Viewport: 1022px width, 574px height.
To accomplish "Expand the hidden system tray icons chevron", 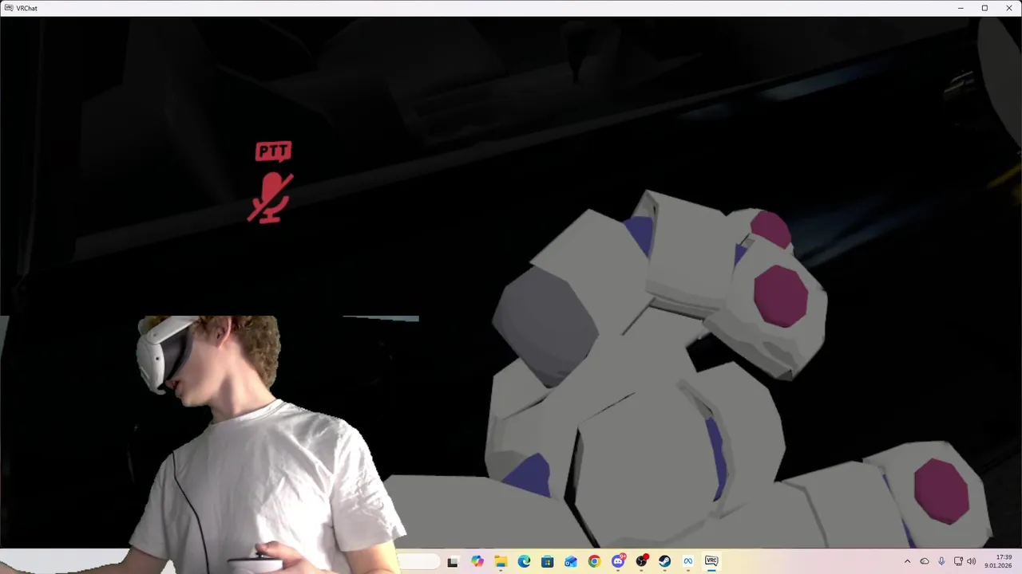I will pos(907,561).
